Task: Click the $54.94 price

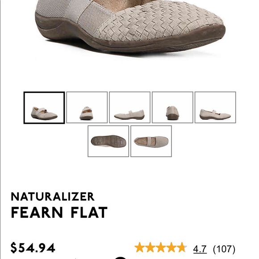Action: [33, 248]
